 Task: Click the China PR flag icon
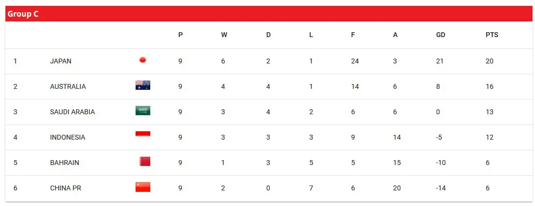(x=142, y=187)
